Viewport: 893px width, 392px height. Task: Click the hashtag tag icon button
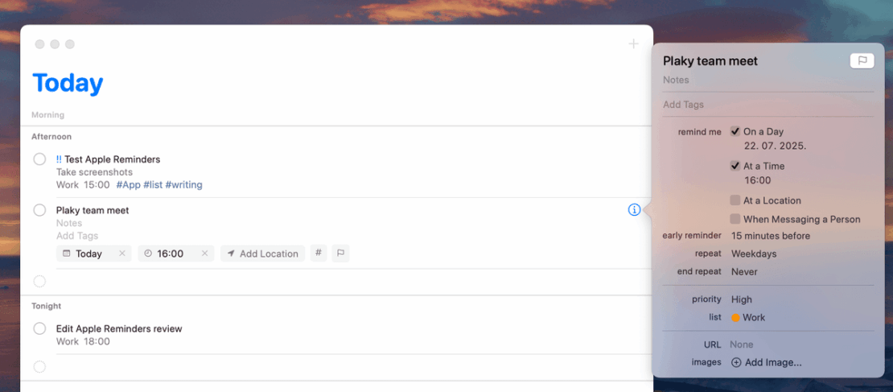(319, 254)
